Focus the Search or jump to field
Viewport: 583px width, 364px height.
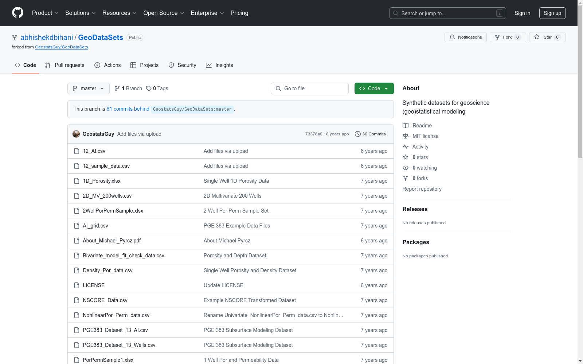click(x=448, y=13)
